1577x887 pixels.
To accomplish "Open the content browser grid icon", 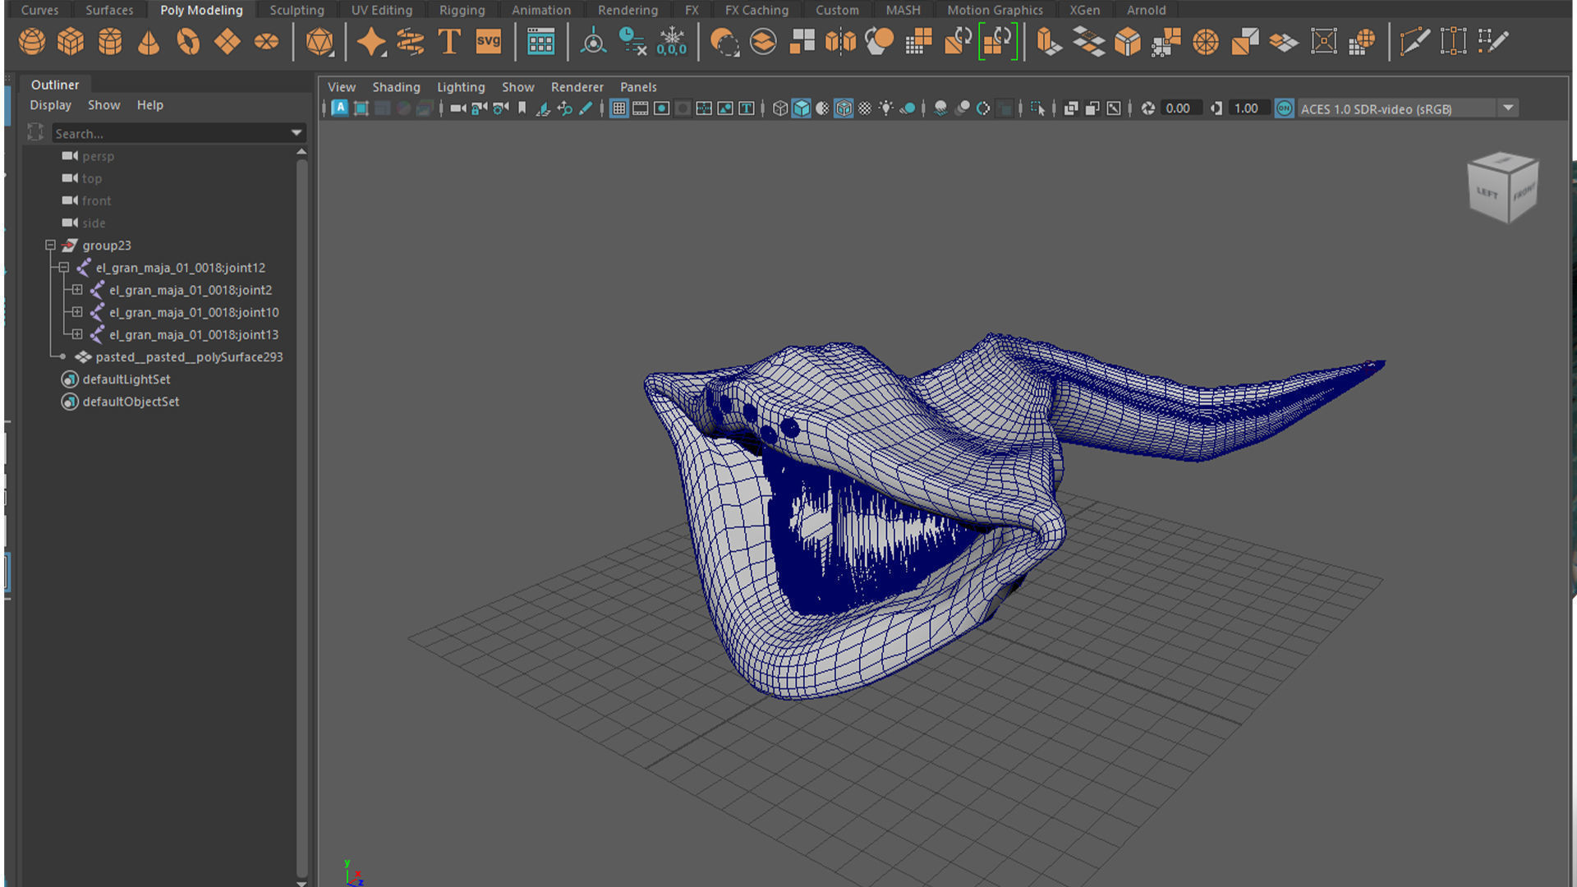I will click(x=540, y=41).
